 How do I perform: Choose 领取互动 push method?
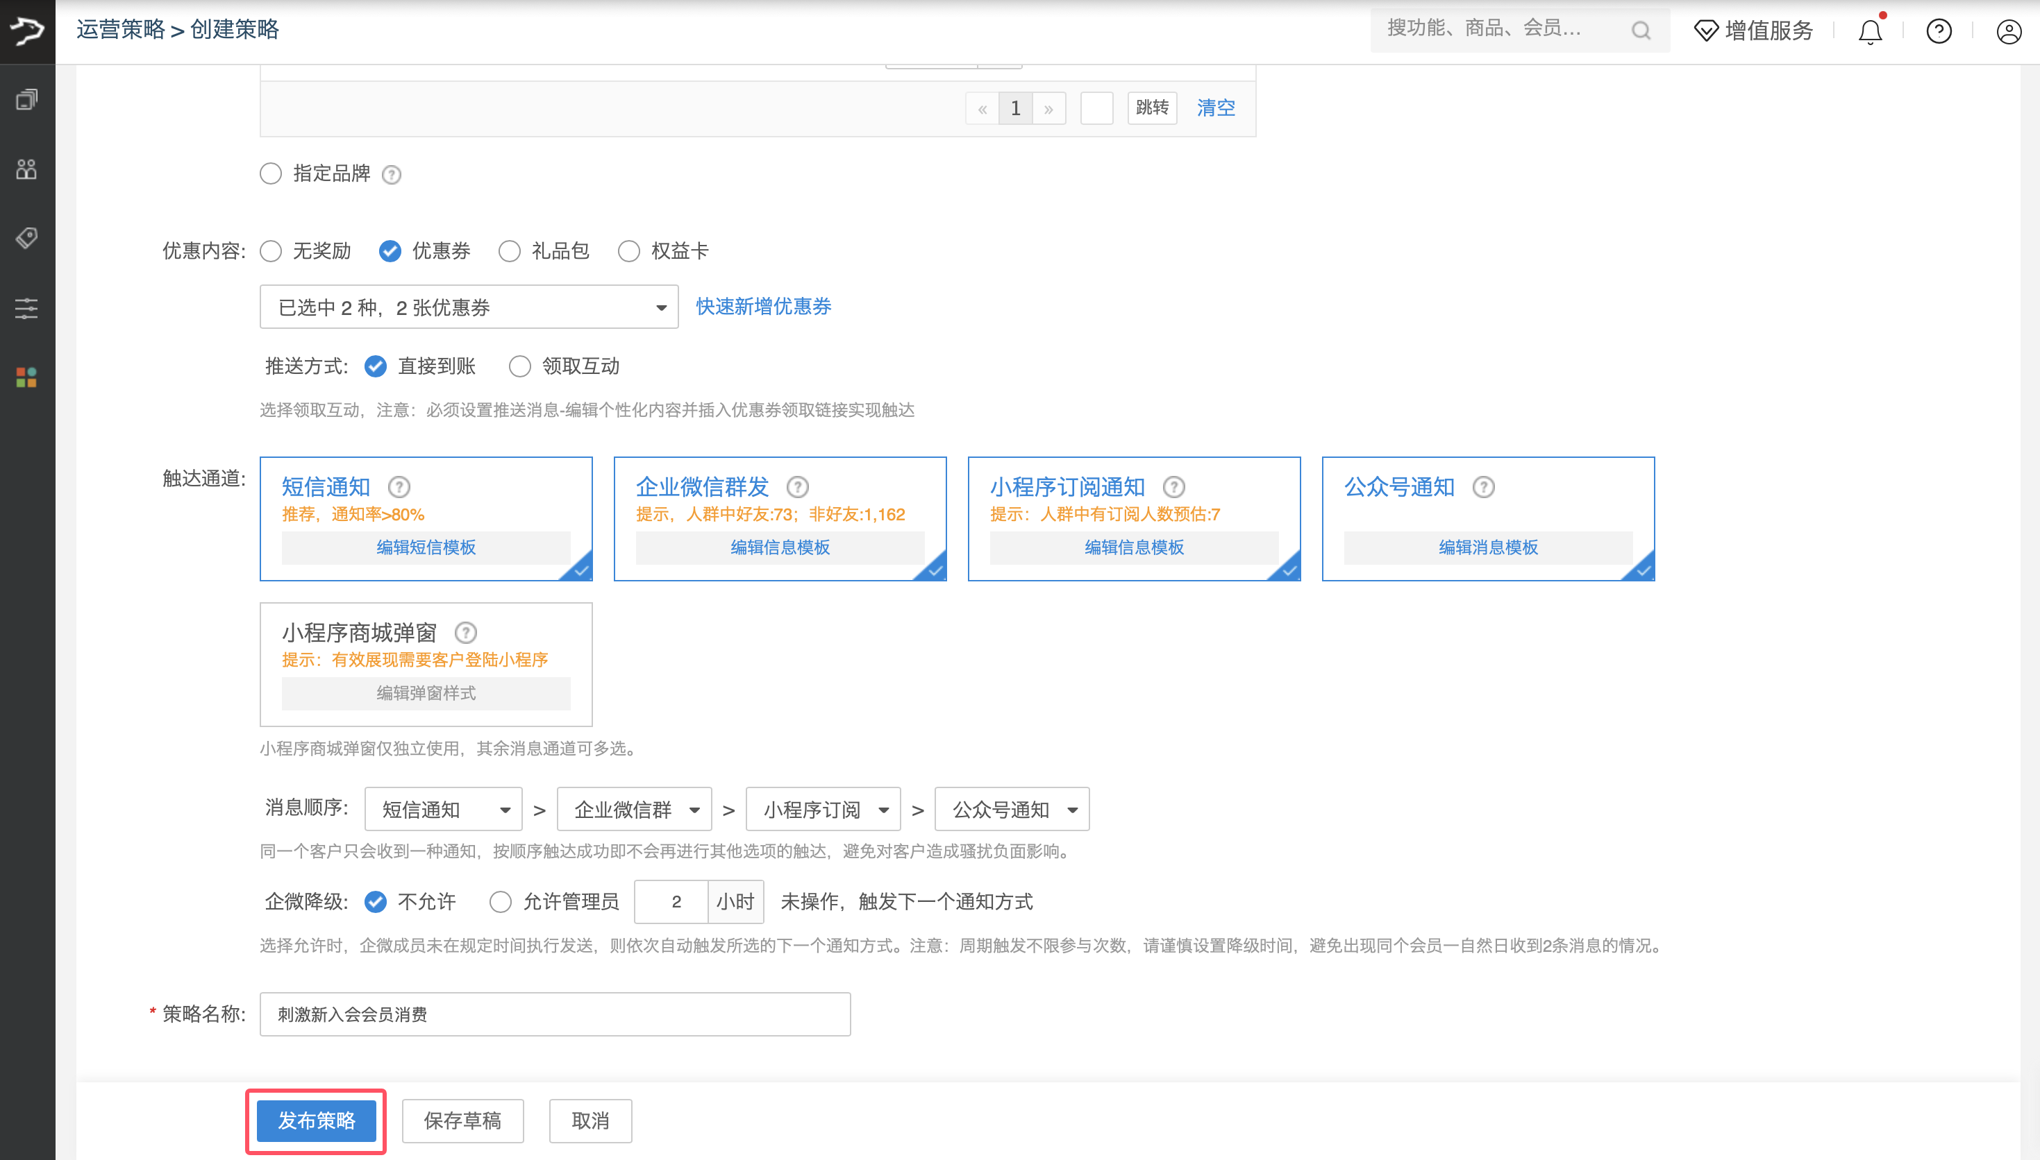click(x=520, y=366)
